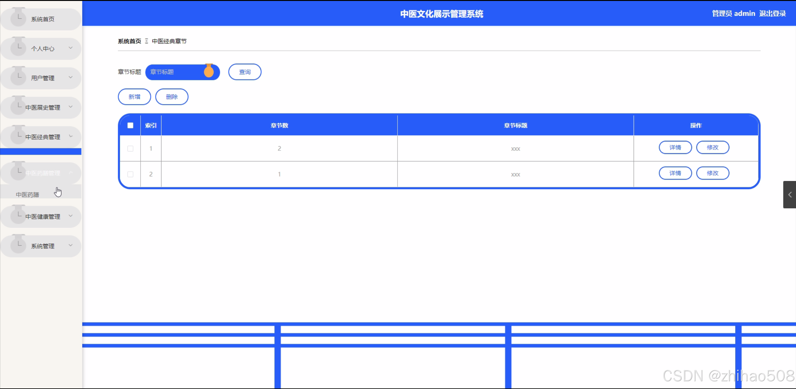The height and width of the screenshot is (389, 796).
Task: Check the checkbox for row index 1
Action: click(x=130, y=149)
